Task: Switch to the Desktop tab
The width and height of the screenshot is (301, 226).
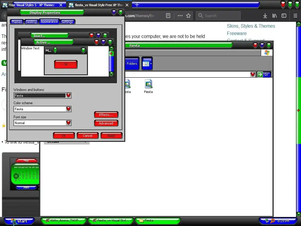Action: click(x=31, y=22)
